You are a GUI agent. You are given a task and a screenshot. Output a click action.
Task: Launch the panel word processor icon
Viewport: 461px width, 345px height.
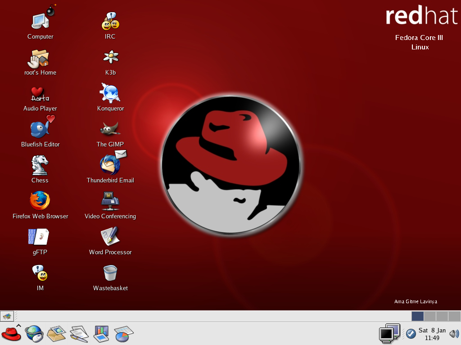coord(79,334)
